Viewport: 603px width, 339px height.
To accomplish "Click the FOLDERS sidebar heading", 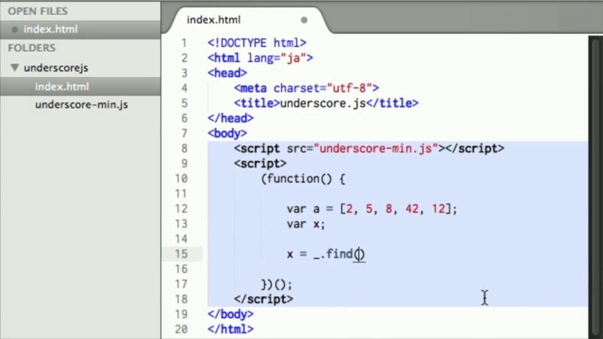I will (x=32, y=48).
